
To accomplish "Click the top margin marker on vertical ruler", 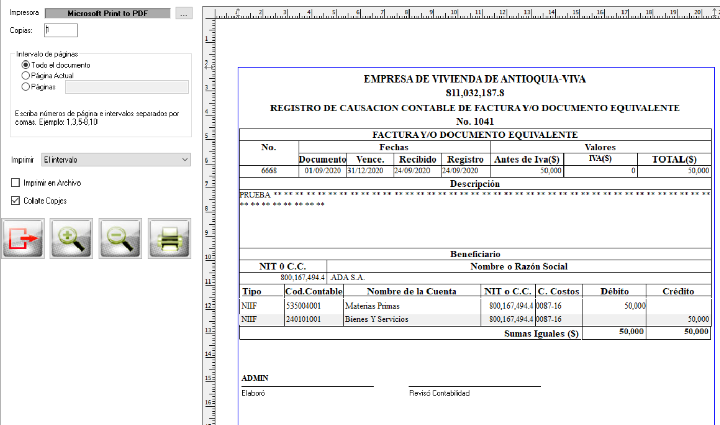I will click(208, 67).
